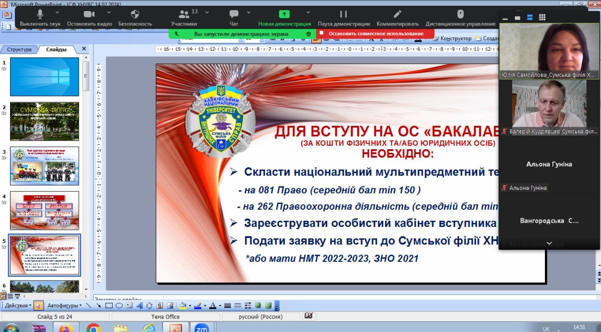This screenshot has width=601, height=332.
Task: Insert Clip Art picture
Action: tap(160, 305)
